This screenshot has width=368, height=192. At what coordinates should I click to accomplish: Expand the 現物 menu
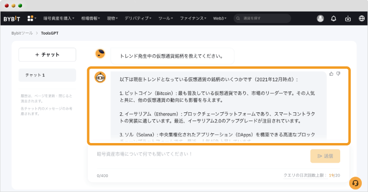112,18
